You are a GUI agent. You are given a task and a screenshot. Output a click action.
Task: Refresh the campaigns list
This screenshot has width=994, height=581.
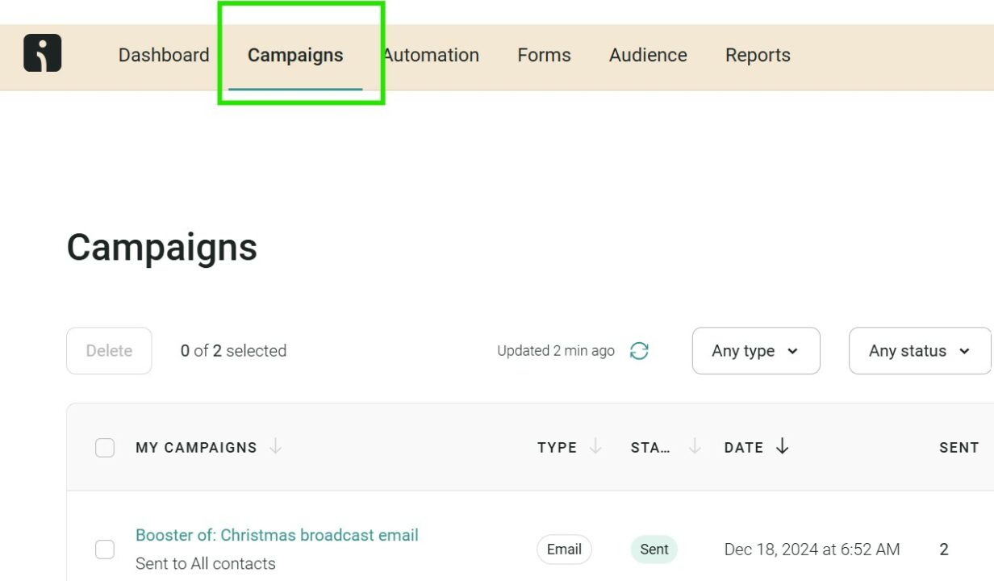point(639,351)
